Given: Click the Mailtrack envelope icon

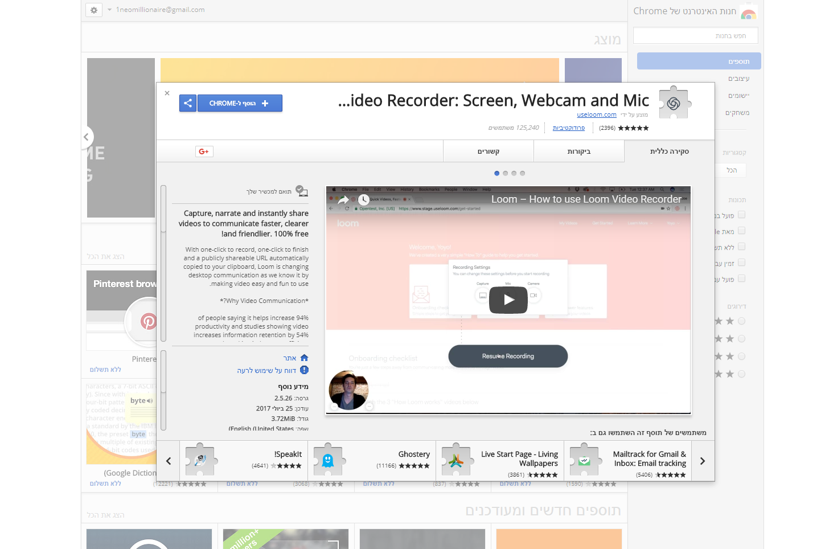Looking at the screenshot, I should click(584, 460).
